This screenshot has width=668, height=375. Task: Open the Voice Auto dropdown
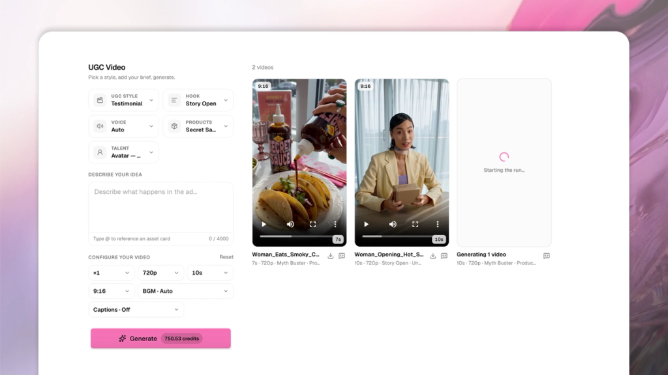[x=123, y=126]
